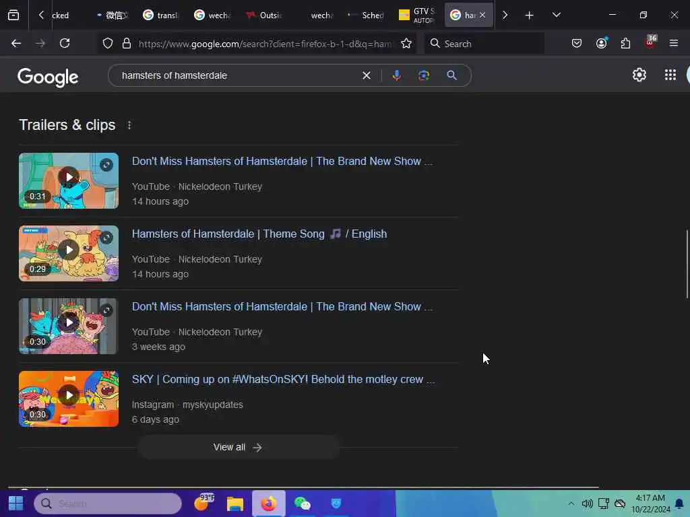Bookmark this page with the star
This screenshot has width=690, height=517.
click(406, 43)
